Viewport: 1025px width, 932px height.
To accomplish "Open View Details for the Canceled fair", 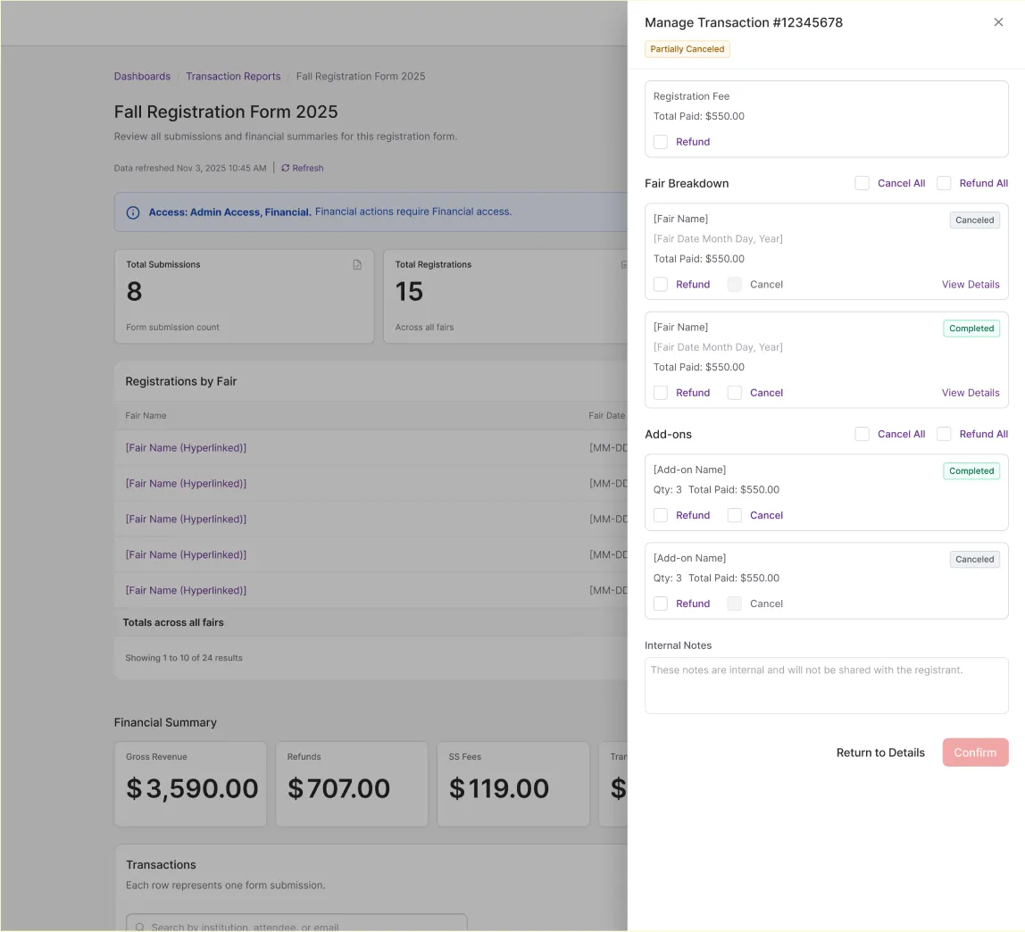I will (x=970, y=284).
